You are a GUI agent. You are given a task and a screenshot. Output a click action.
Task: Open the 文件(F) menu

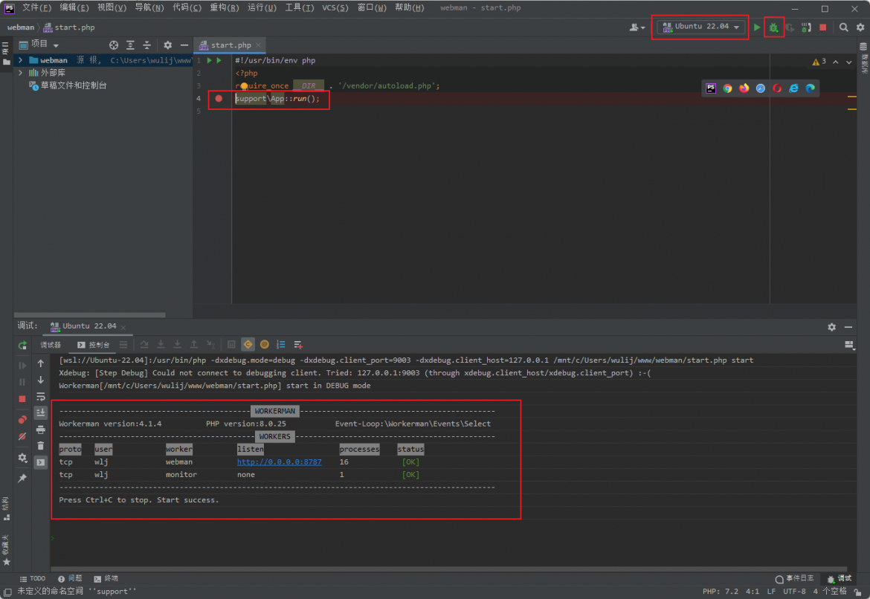(x=36, y=7)
